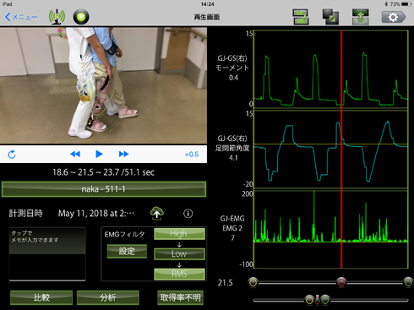Go back to the メニュー screen
414x310 pixels.
click(21, 17)
